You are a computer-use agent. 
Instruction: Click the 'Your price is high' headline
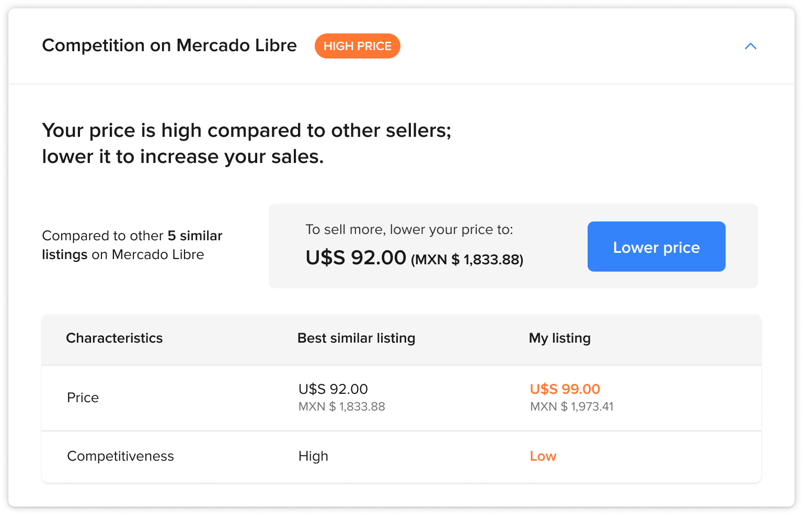(246, 143)
